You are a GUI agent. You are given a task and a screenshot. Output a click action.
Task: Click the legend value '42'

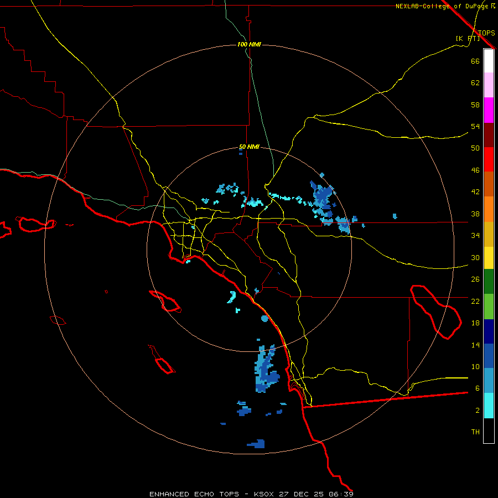click(x=475, y=192)
